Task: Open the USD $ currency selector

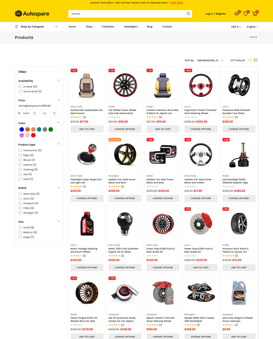Action: (236, 27)
